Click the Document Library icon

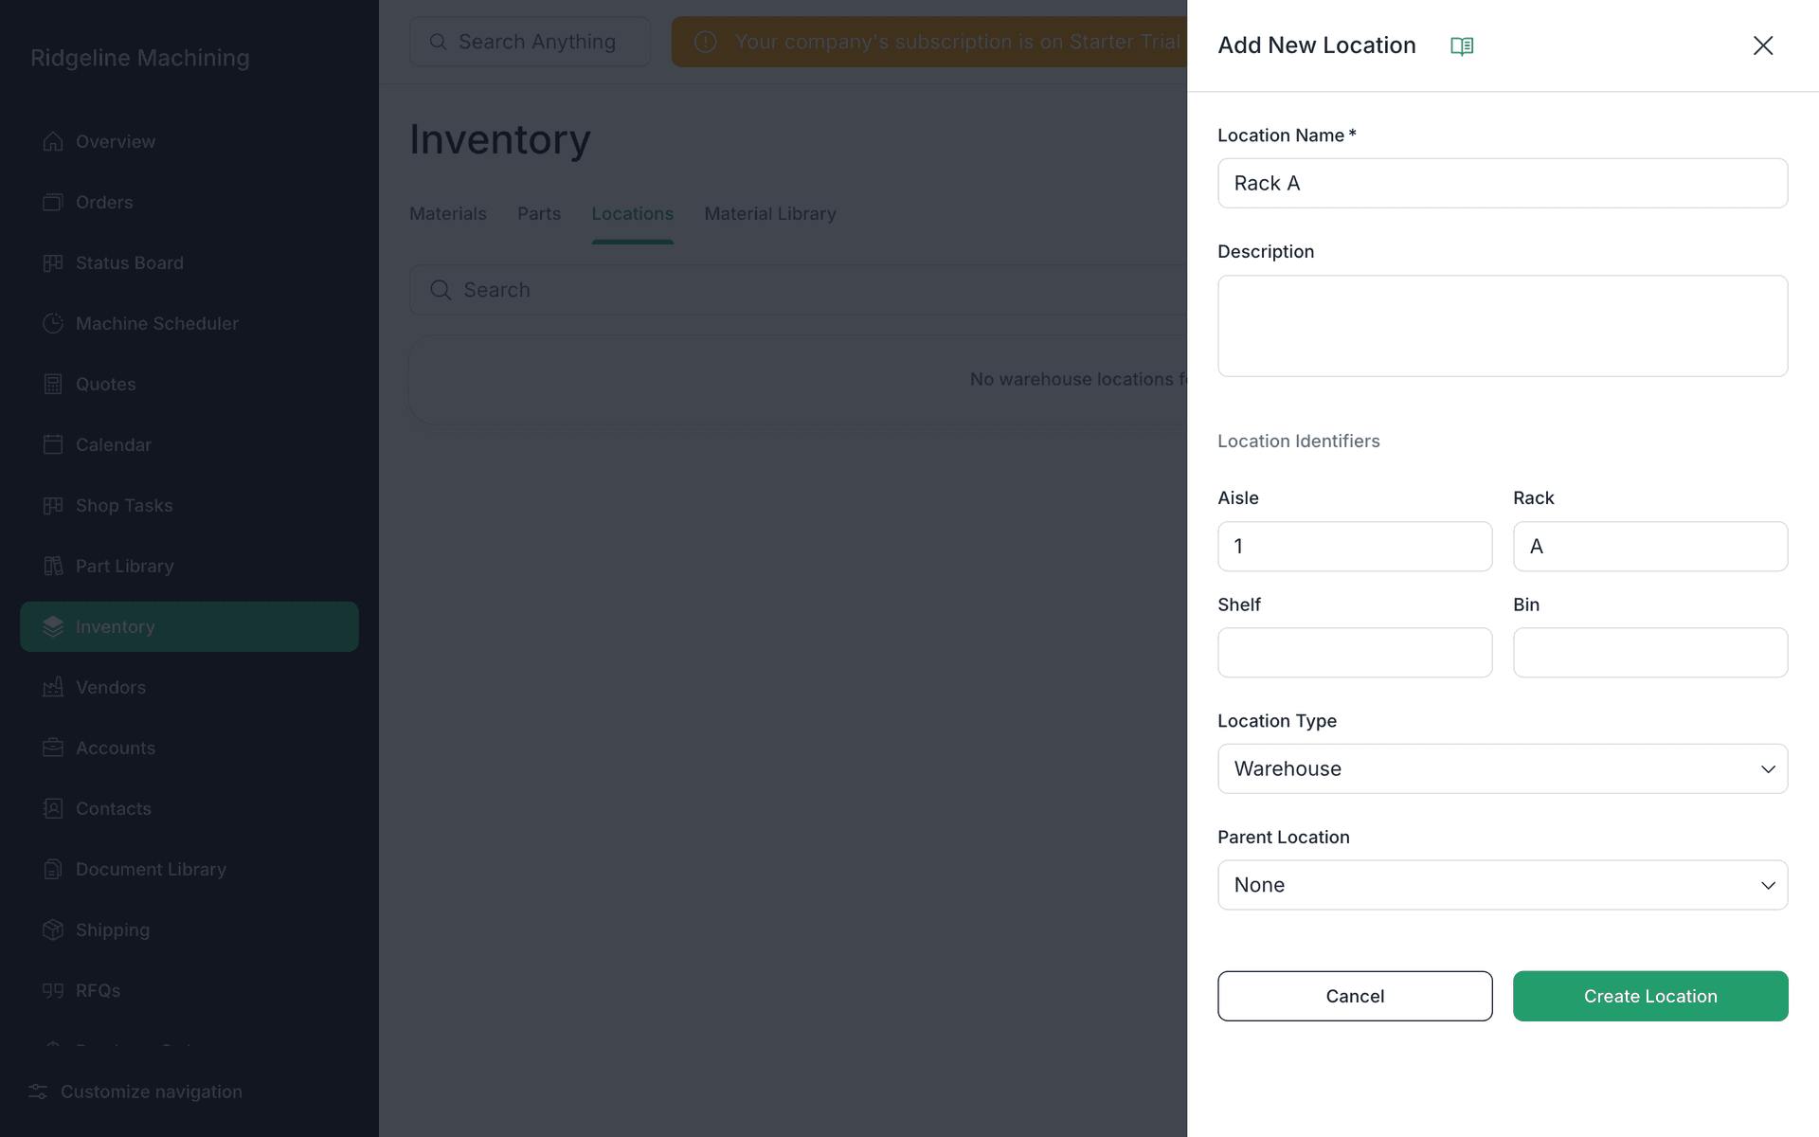[x=53, y=869]
